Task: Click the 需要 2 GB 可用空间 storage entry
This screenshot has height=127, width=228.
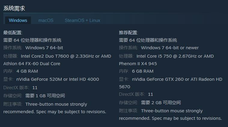Action: [161, 102]
